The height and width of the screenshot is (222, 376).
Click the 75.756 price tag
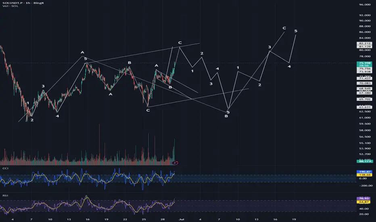[x=364, y=69]
